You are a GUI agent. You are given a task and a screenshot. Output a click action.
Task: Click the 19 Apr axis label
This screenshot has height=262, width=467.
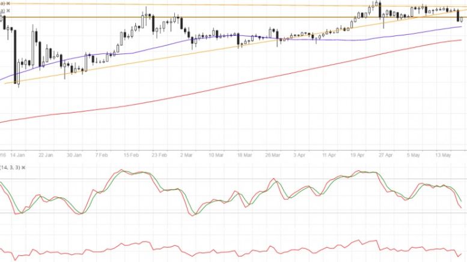(x=358, y=155)
